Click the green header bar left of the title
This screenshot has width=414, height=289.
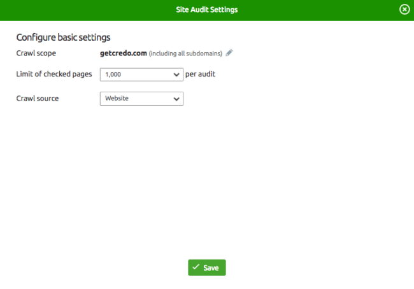(76, 10)
